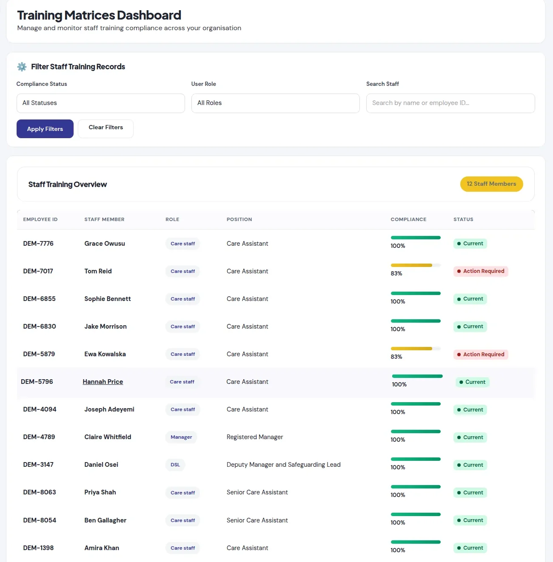Click the Status column header
This screenshot has width=553, height=562.
(x=463, y=219)
